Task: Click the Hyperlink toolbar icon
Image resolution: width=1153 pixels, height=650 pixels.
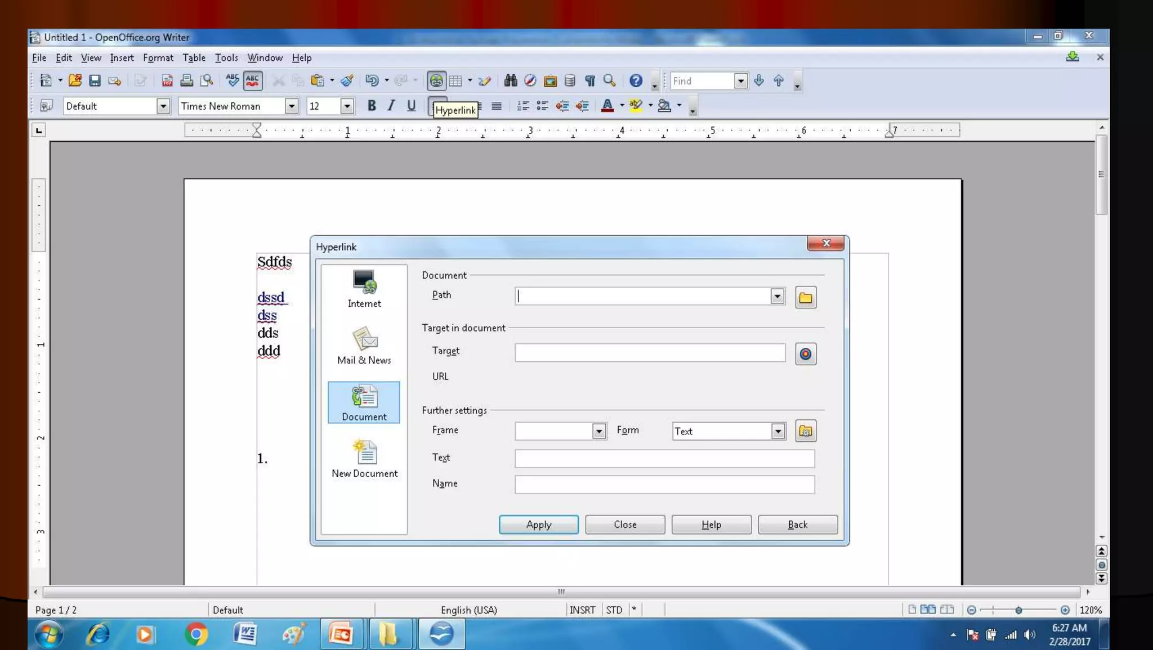Action: (436, 81)
